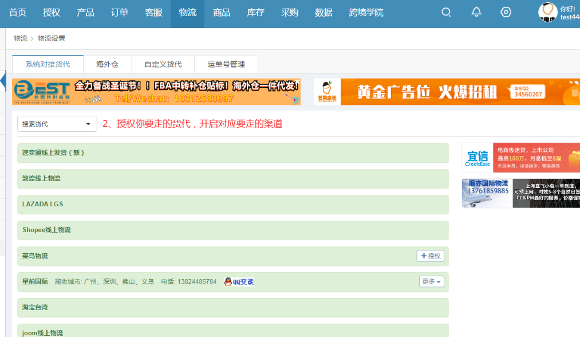This screenshot has width=580, height=337.
Task: Click the 星前国际 forwarder name
Action: tap(35, 281)
